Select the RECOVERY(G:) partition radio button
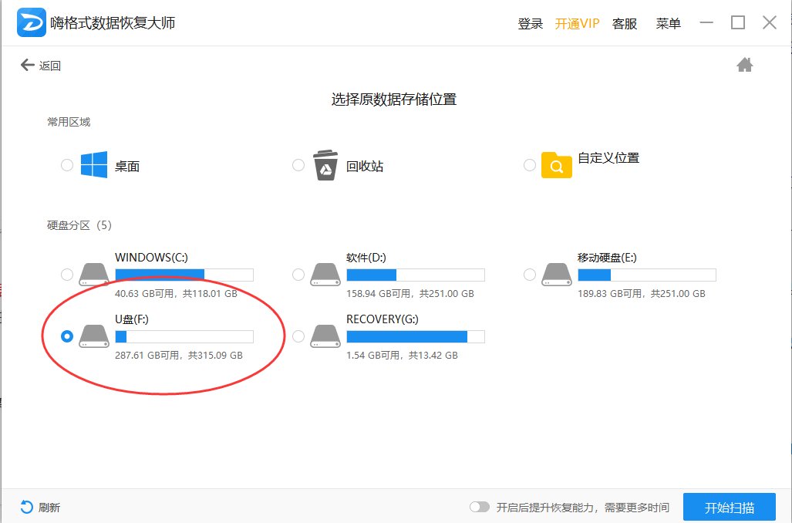Image resolution: width=792 pixels, height=523 pixels. [298, 336]
